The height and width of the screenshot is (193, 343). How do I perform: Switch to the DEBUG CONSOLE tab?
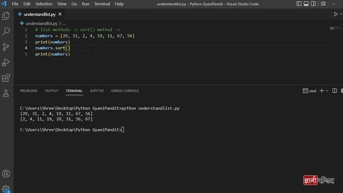click(125, 91)
